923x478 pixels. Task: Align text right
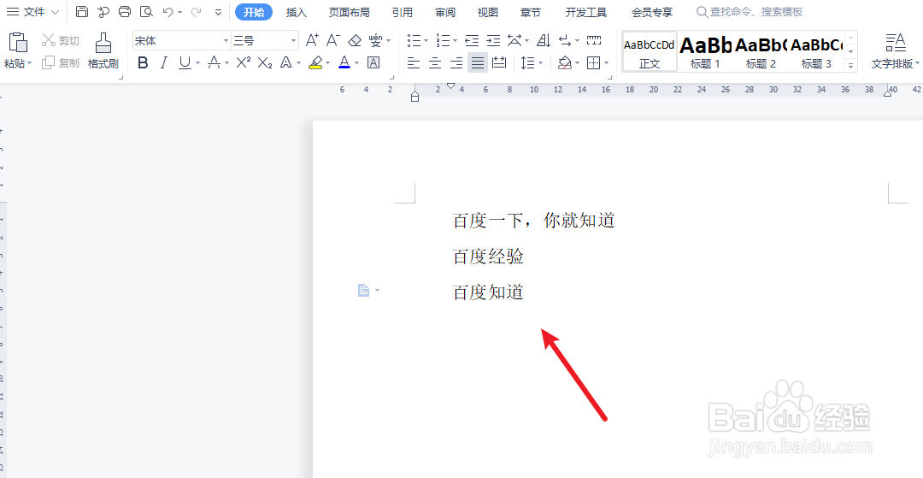[456, 62]
